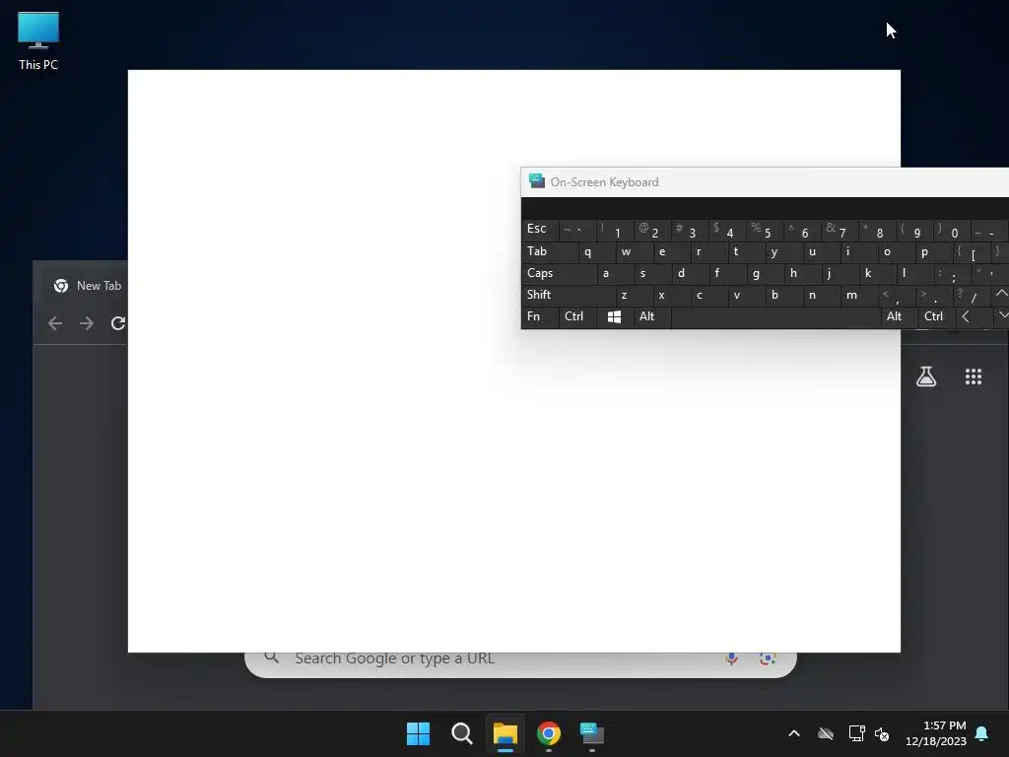The width and height of the screenshot is (1009, 757).
Task: Open network status tray icon
Action: click(x=856, y=733)
